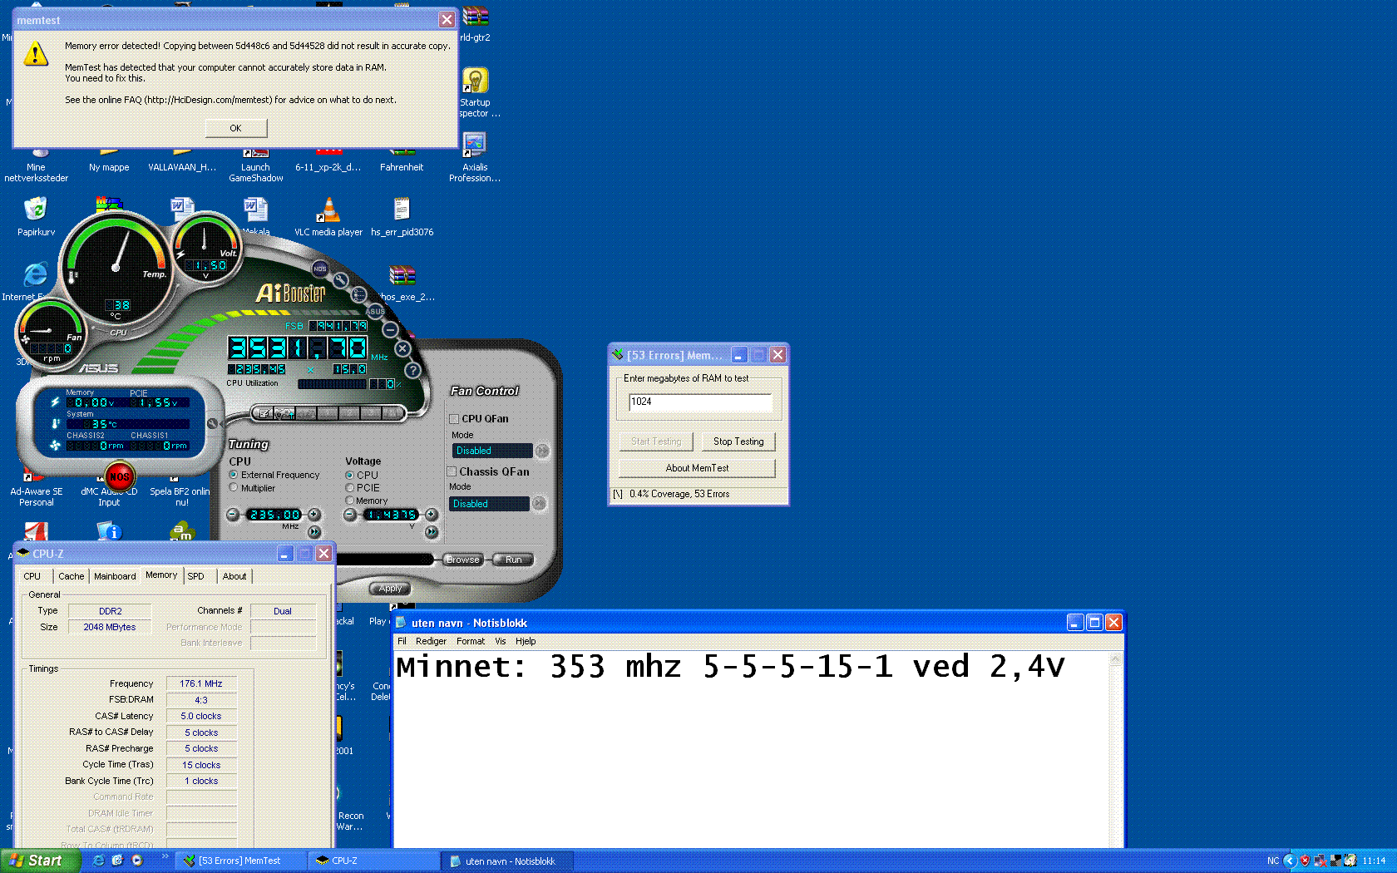
Task: Increase CPU external frequency with plus button
Action: (x=313, y=515)
